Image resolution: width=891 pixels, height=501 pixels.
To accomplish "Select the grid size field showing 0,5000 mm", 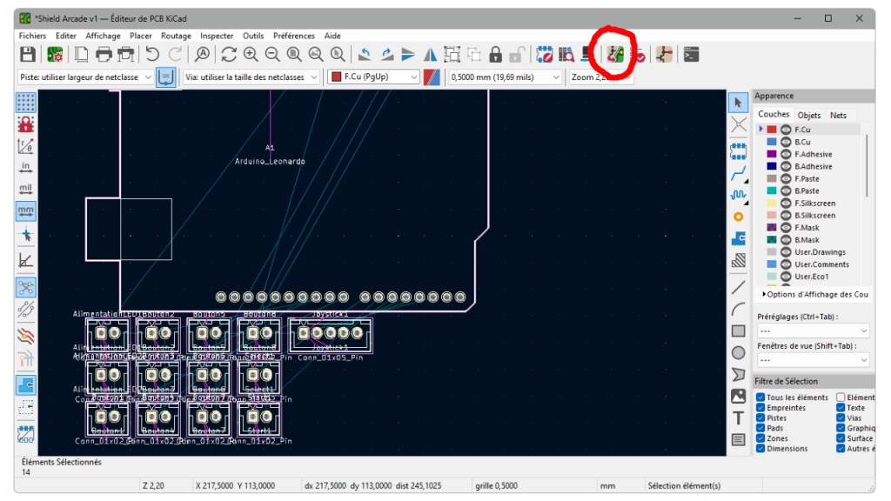I will tap(500, 77).
